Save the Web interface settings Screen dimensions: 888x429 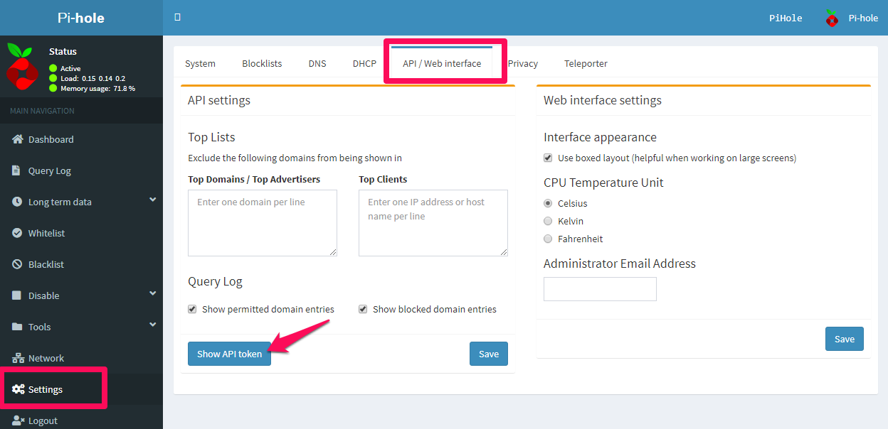845,339
